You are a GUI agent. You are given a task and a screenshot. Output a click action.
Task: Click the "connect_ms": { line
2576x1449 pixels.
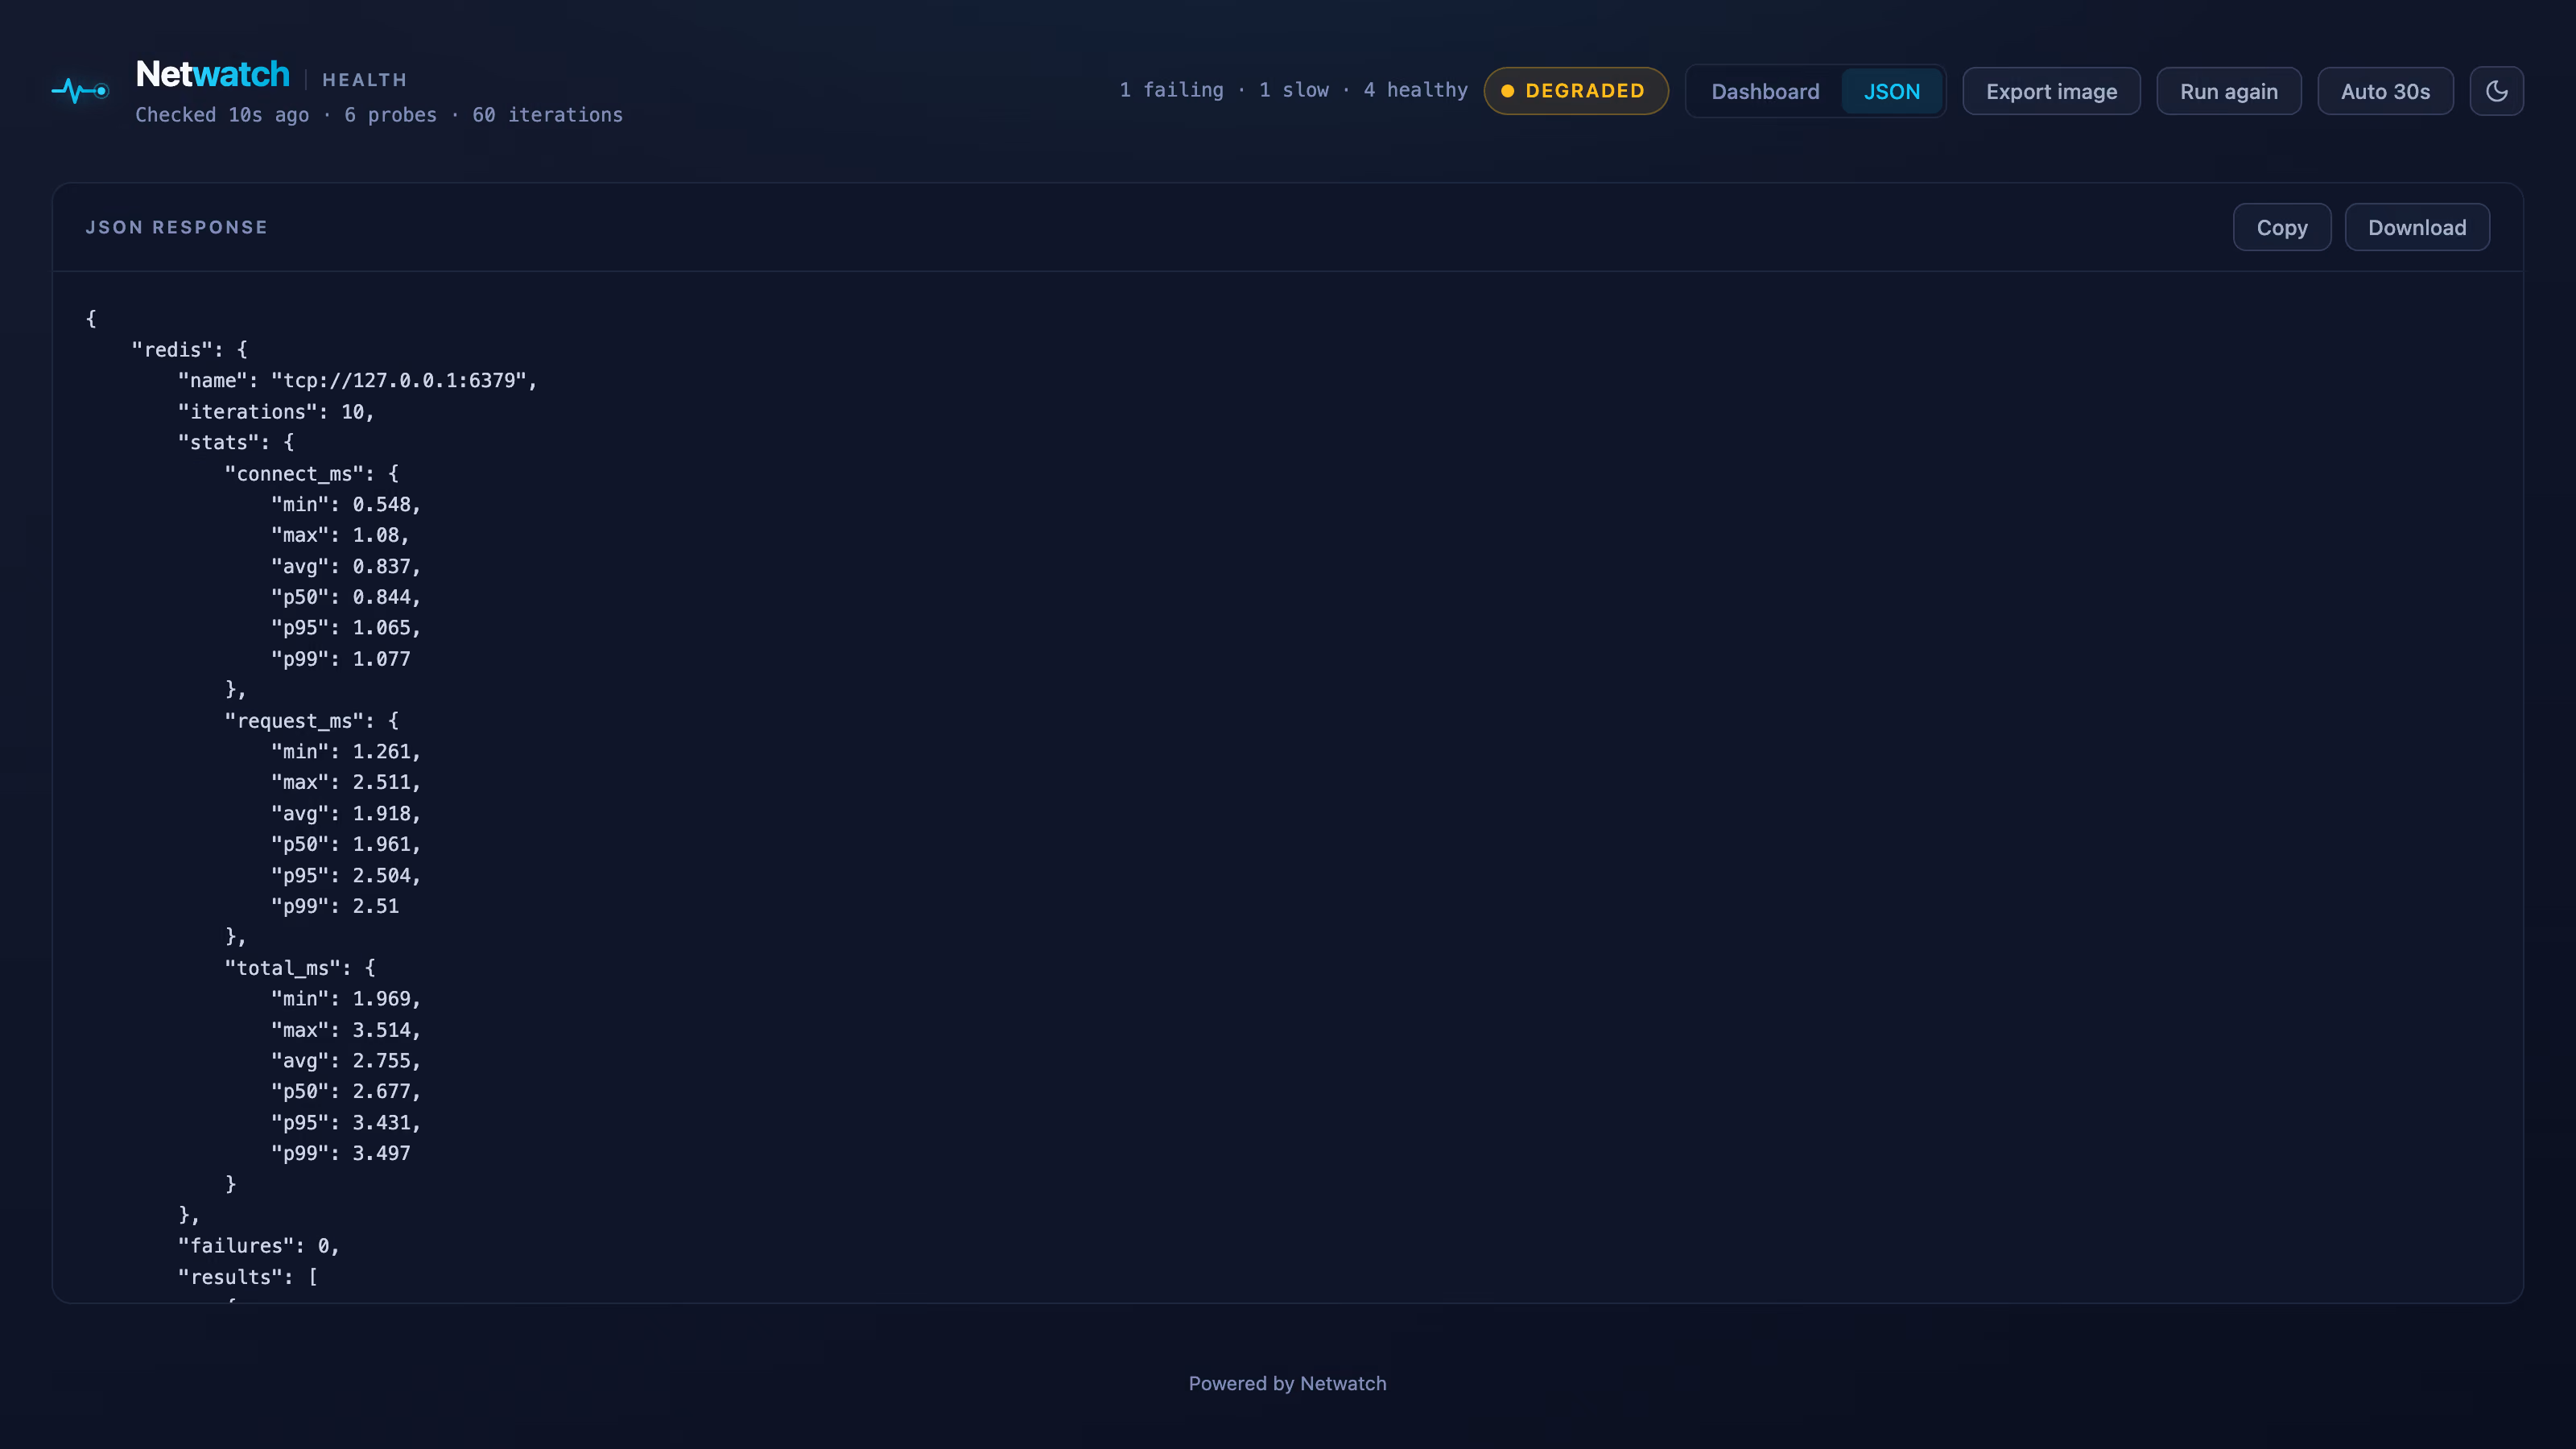(311, 473)
